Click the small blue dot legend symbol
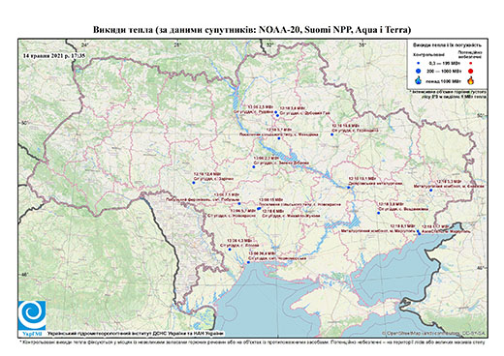This screenshot has height=356, width=504. pos(418,63)
